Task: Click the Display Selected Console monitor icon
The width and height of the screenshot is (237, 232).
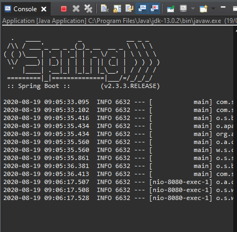Action: (x=183, y=9)
